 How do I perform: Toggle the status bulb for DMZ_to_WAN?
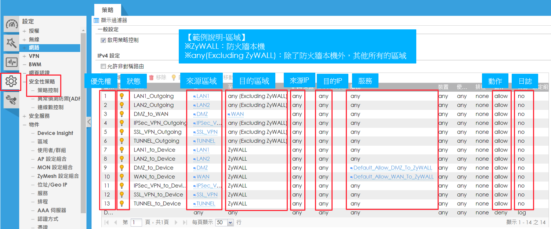tap(122, 114)
